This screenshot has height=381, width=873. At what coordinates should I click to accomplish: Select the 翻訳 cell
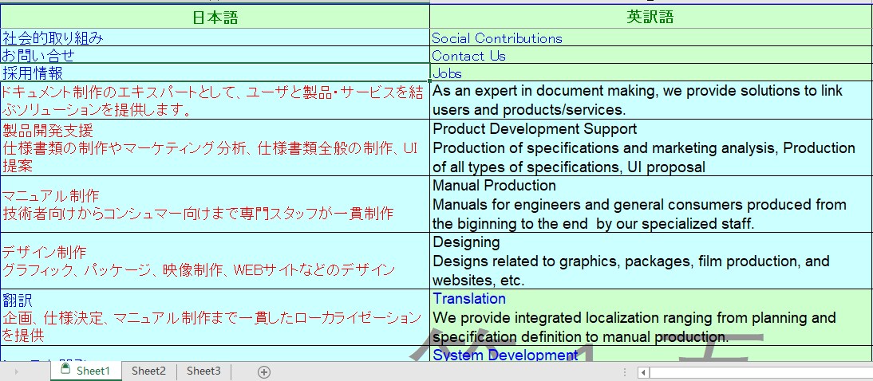click(215, 317)
